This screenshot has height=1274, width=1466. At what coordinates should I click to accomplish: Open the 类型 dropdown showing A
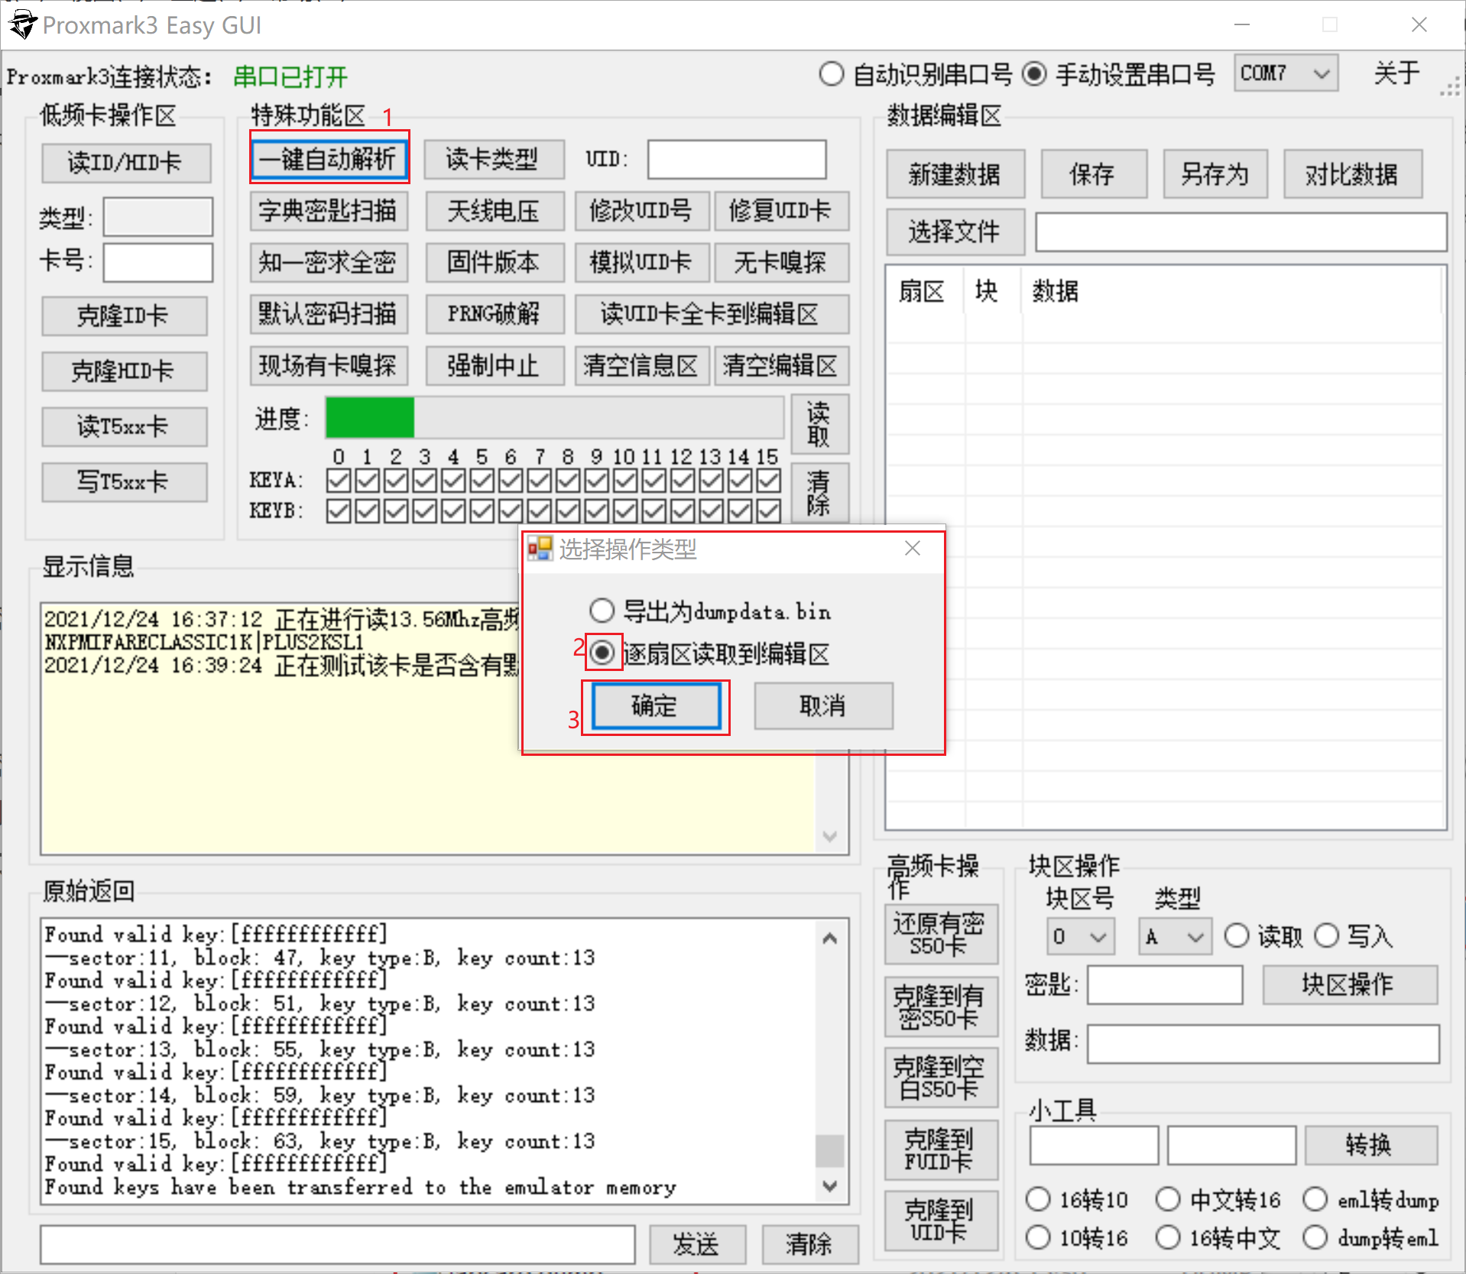coord(1175,936)
